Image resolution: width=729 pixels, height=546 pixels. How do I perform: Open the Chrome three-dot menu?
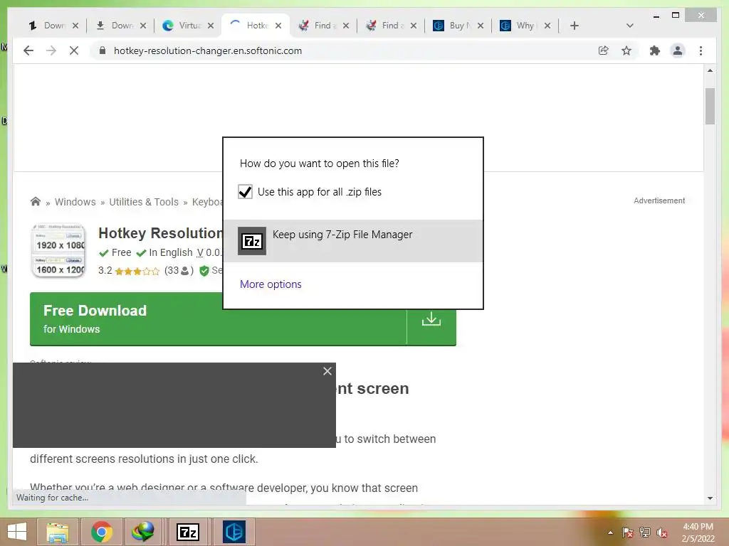(701, 50)
